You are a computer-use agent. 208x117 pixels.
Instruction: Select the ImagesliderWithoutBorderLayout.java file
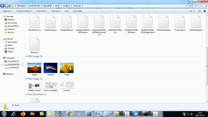pos(99,25)
